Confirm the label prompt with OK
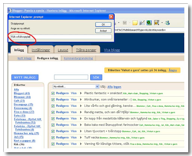The height and width of the screenshot is (156, 192). click(x=103, y=25)
